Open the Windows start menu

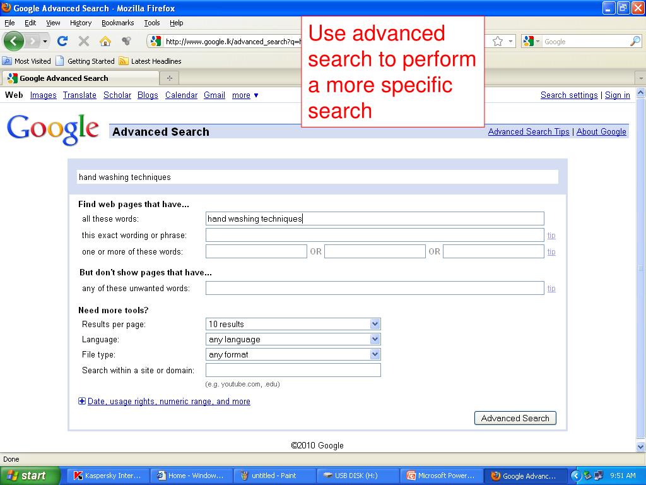pyautogui.click(x=30, y=476)
